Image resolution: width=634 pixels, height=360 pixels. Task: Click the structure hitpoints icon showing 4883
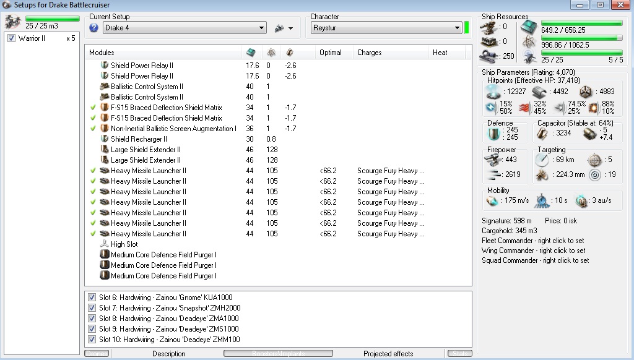click(586, 92)
